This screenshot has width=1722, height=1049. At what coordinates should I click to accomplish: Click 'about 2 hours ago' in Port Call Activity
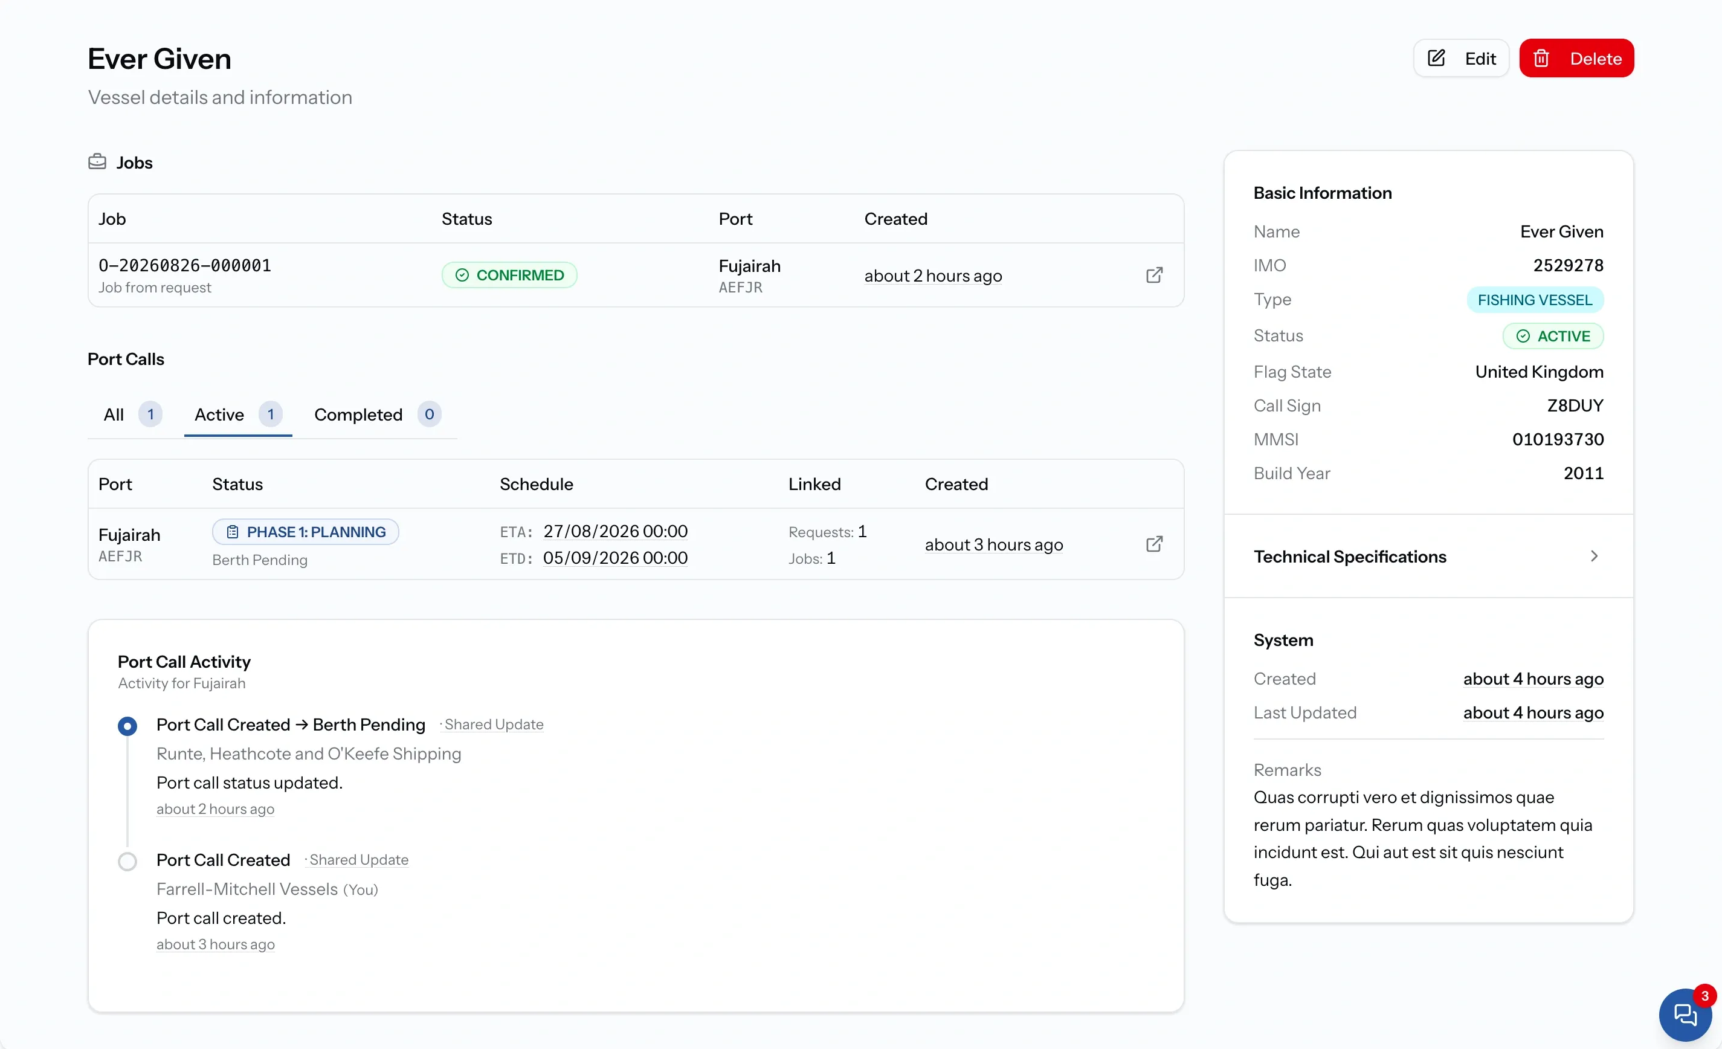pyautogui.click(x=215, y=809)
